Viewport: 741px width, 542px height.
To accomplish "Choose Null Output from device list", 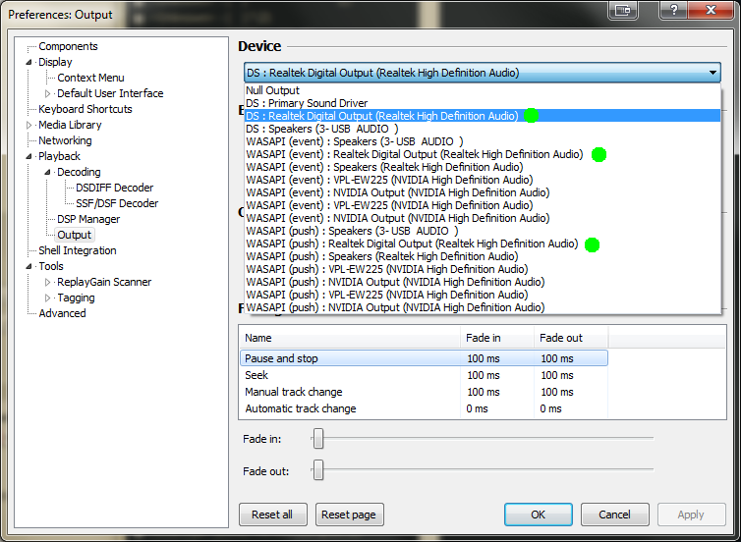I will pyautogui.click(x=483, y=90).
